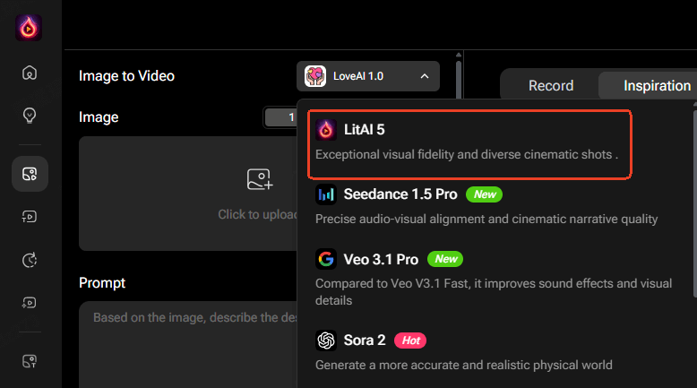Click the Prompt text input area

pos(188,345)
